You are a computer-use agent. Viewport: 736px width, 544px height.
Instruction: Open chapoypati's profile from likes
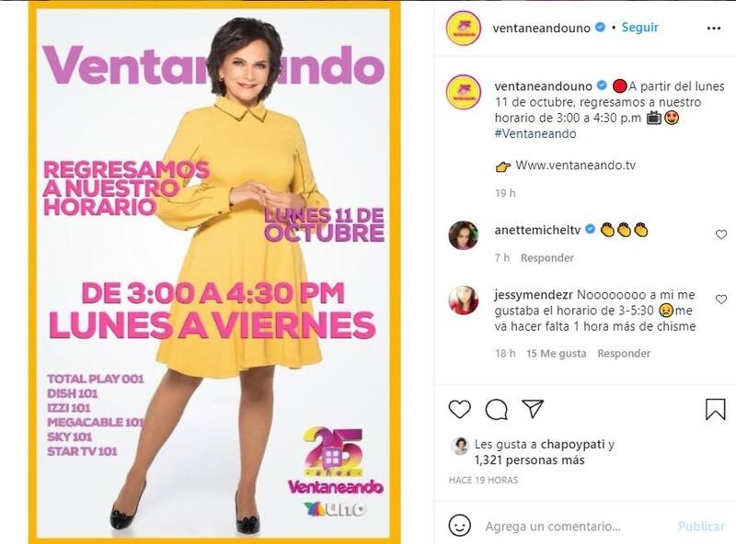coord(572,444)
